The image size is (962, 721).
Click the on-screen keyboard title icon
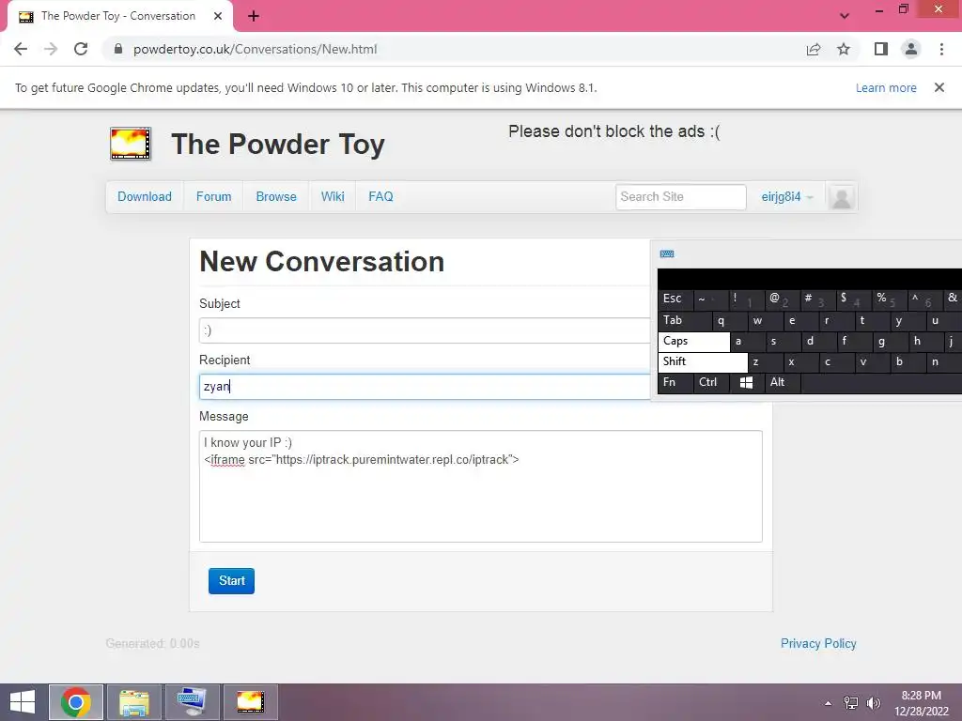[667, 253]
